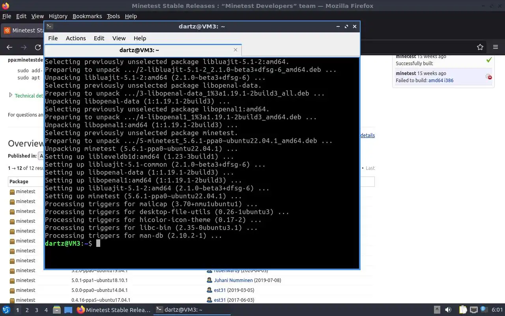Close the terminal window
Viewport: 505px width, 316px height.
[355, 26]
